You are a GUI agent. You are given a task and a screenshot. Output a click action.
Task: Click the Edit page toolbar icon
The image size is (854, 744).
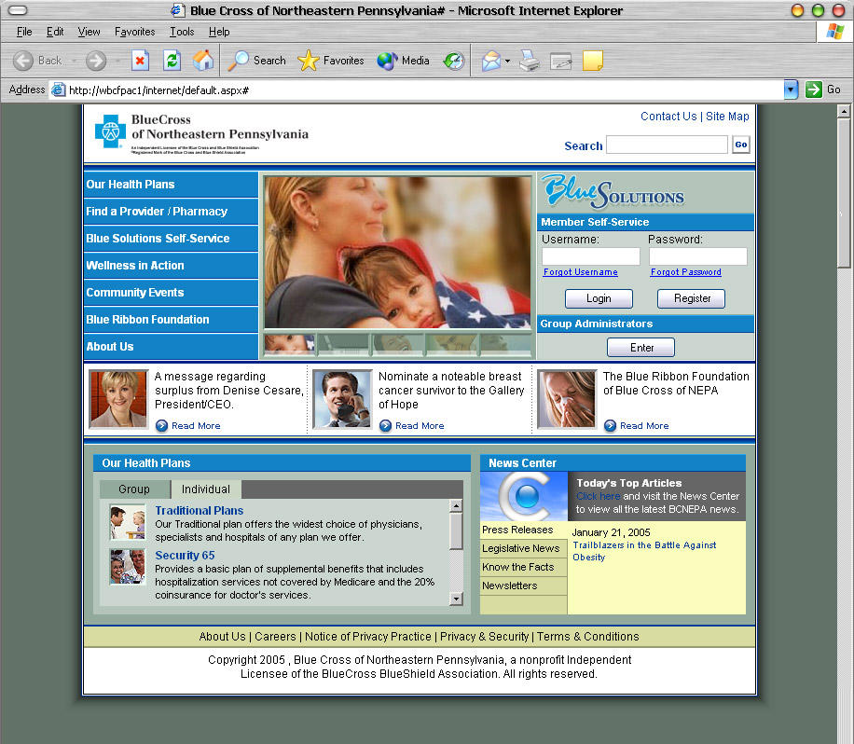click(560, 61)
